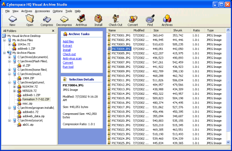Close the All Folders pane
Screen dimensions: 232x151
pyautogui.click(x=53, y=31)
